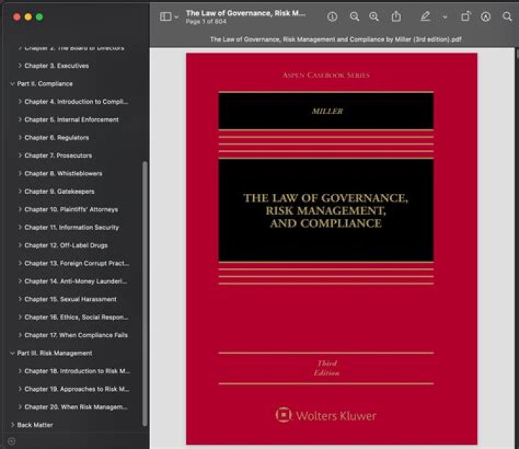Show the document inspector info icon

[x=332, y=17]
